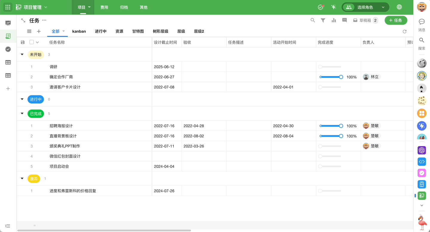This screenshot has height=232, width=430.
Task: Expand the left sidebar with bottom toggle icon
Action: tap(8, 226)
